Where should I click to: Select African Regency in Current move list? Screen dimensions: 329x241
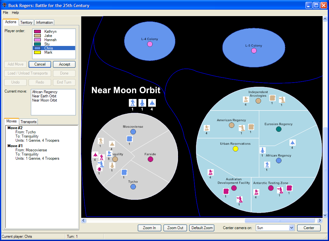[x=45, y=92]
